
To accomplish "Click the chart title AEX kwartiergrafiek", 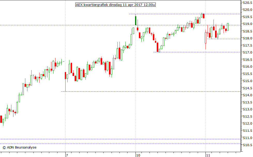I will coord(116,5).
